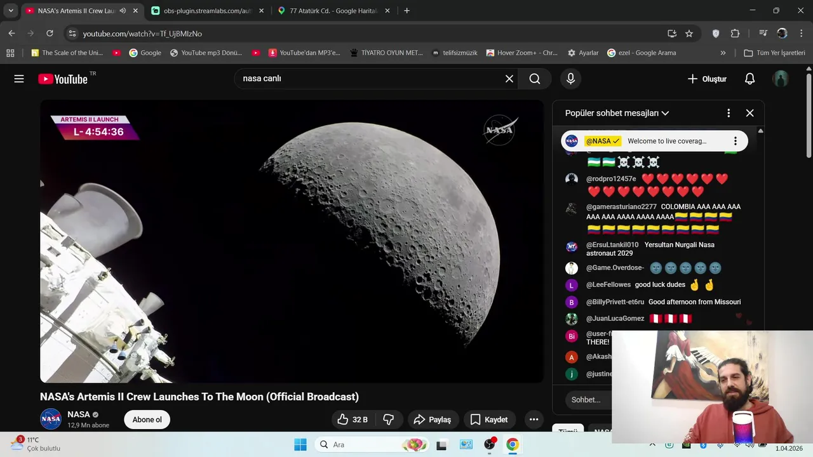Click the Artemis II video player
The width and height of the screenshot is (813, 457).
coord(292,241)
